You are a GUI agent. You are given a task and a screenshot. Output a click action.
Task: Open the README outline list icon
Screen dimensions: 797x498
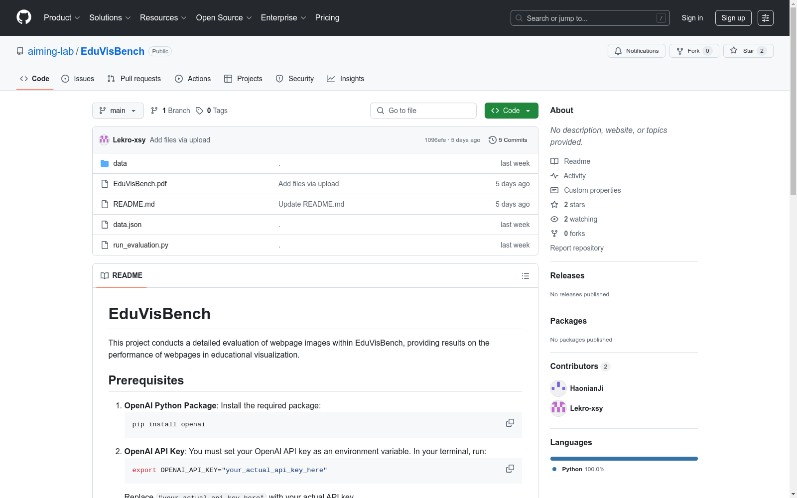[526, 276]
